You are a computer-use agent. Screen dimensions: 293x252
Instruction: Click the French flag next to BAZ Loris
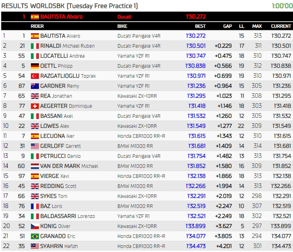tap(35, 206)
